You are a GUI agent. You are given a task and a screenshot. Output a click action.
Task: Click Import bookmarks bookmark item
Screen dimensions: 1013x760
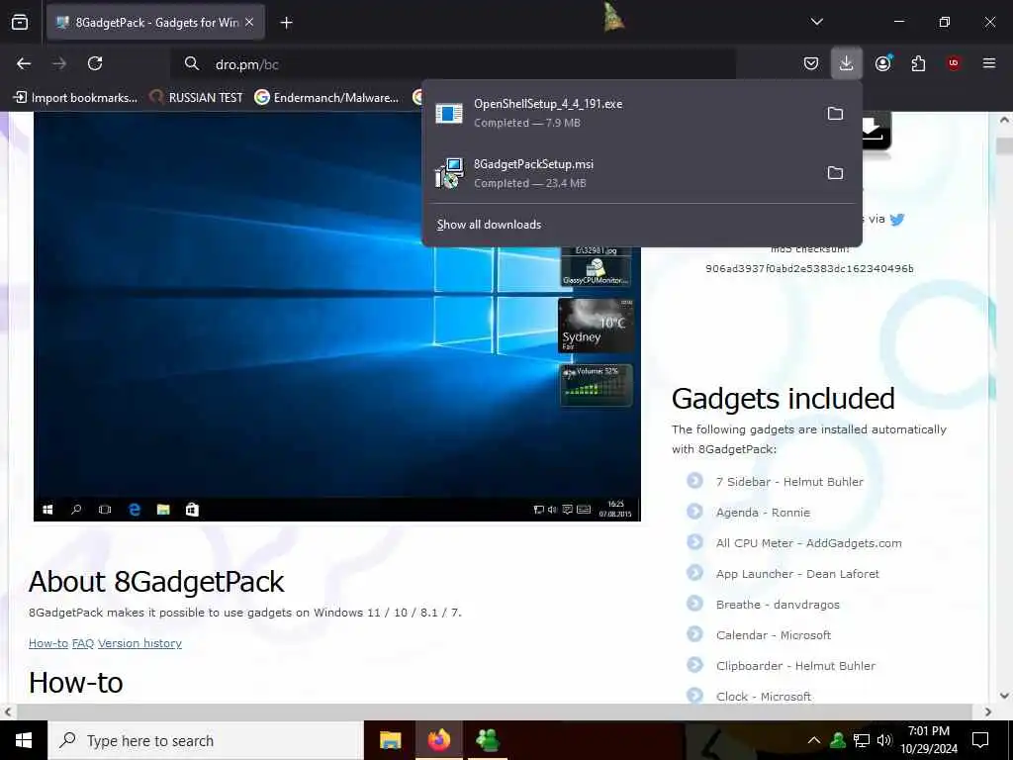pos(75,98)
